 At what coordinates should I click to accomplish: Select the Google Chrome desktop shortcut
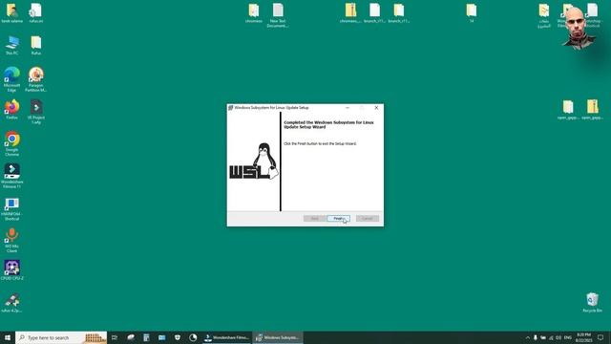[12, 144]
